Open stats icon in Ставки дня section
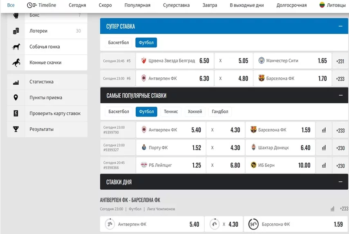The height and width of the screenshot is (234, 349). point(332,209)
